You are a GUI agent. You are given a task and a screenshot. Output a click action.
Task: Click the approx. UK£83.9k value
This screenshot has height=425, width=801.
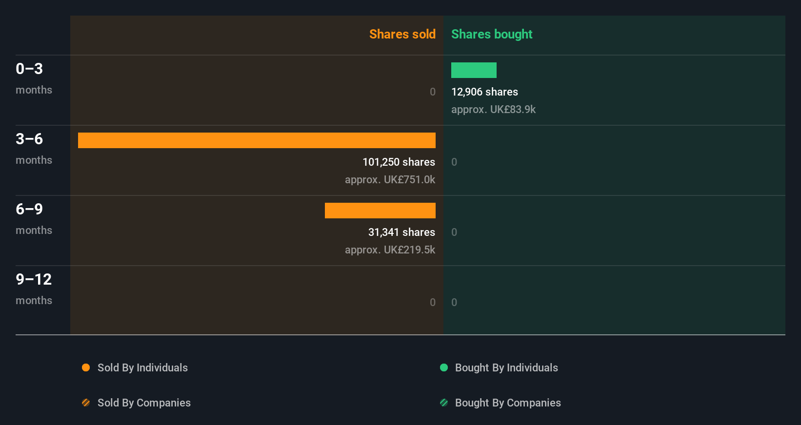[x=493, y=109]
